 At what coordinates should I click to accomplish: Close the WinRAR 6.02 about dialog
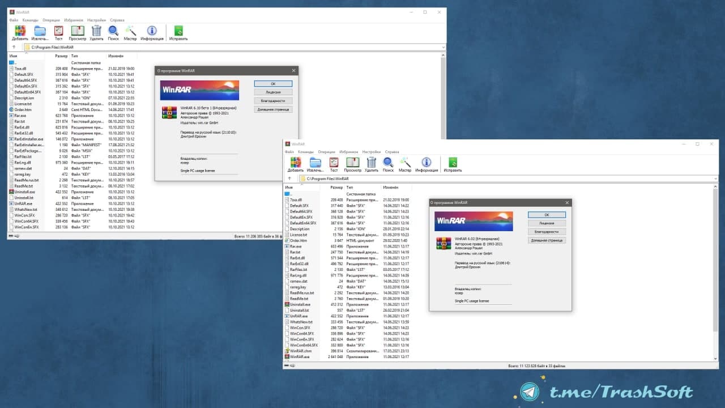[567, 202]
